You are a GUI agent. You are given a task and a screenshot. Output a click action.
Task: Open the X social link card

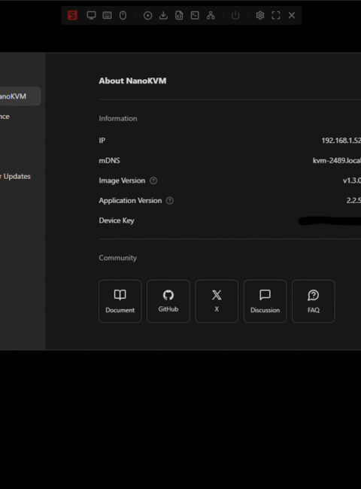point(217,301)
